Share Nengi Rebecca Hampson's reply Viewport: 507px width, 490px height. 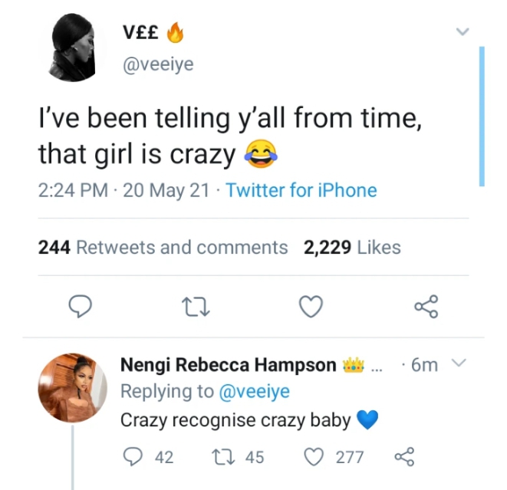pos(403,457)
